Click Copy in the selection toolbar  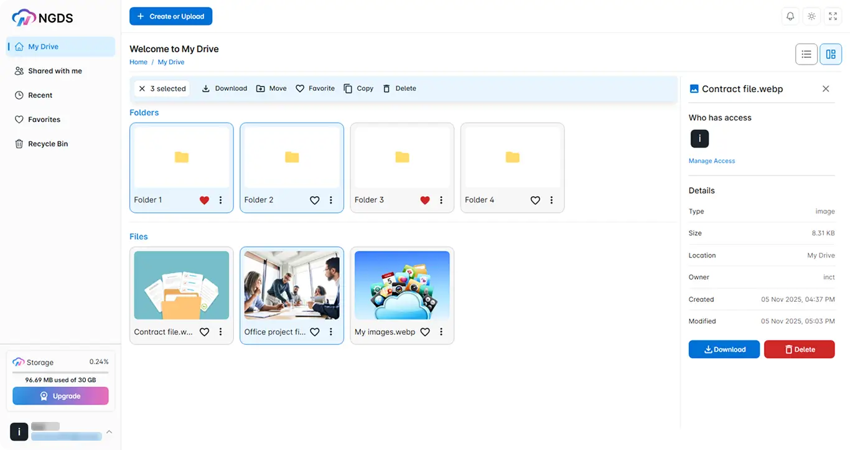(x=358, y=88)
